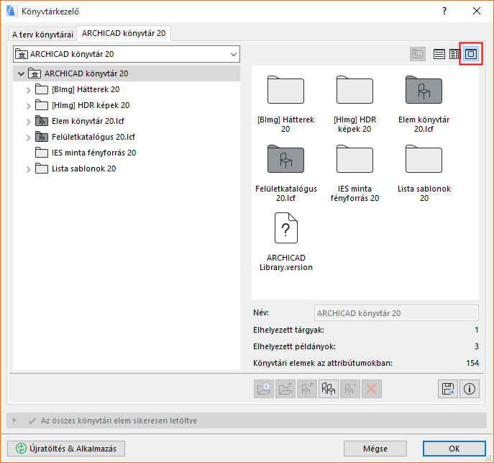Select ARCHICAD könyvtár 20 root tree row
Viewport: 494px width, 463px height.
click(x=127, y=73)
